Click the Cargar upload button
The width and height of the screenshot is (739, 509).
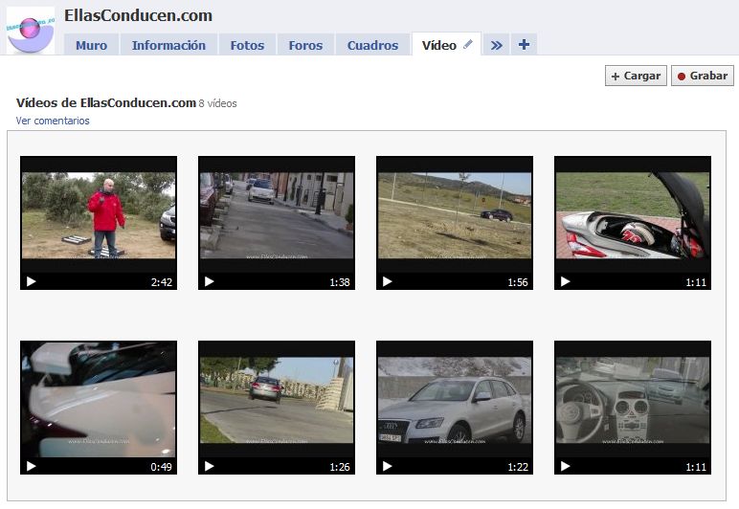click(636, 76)
